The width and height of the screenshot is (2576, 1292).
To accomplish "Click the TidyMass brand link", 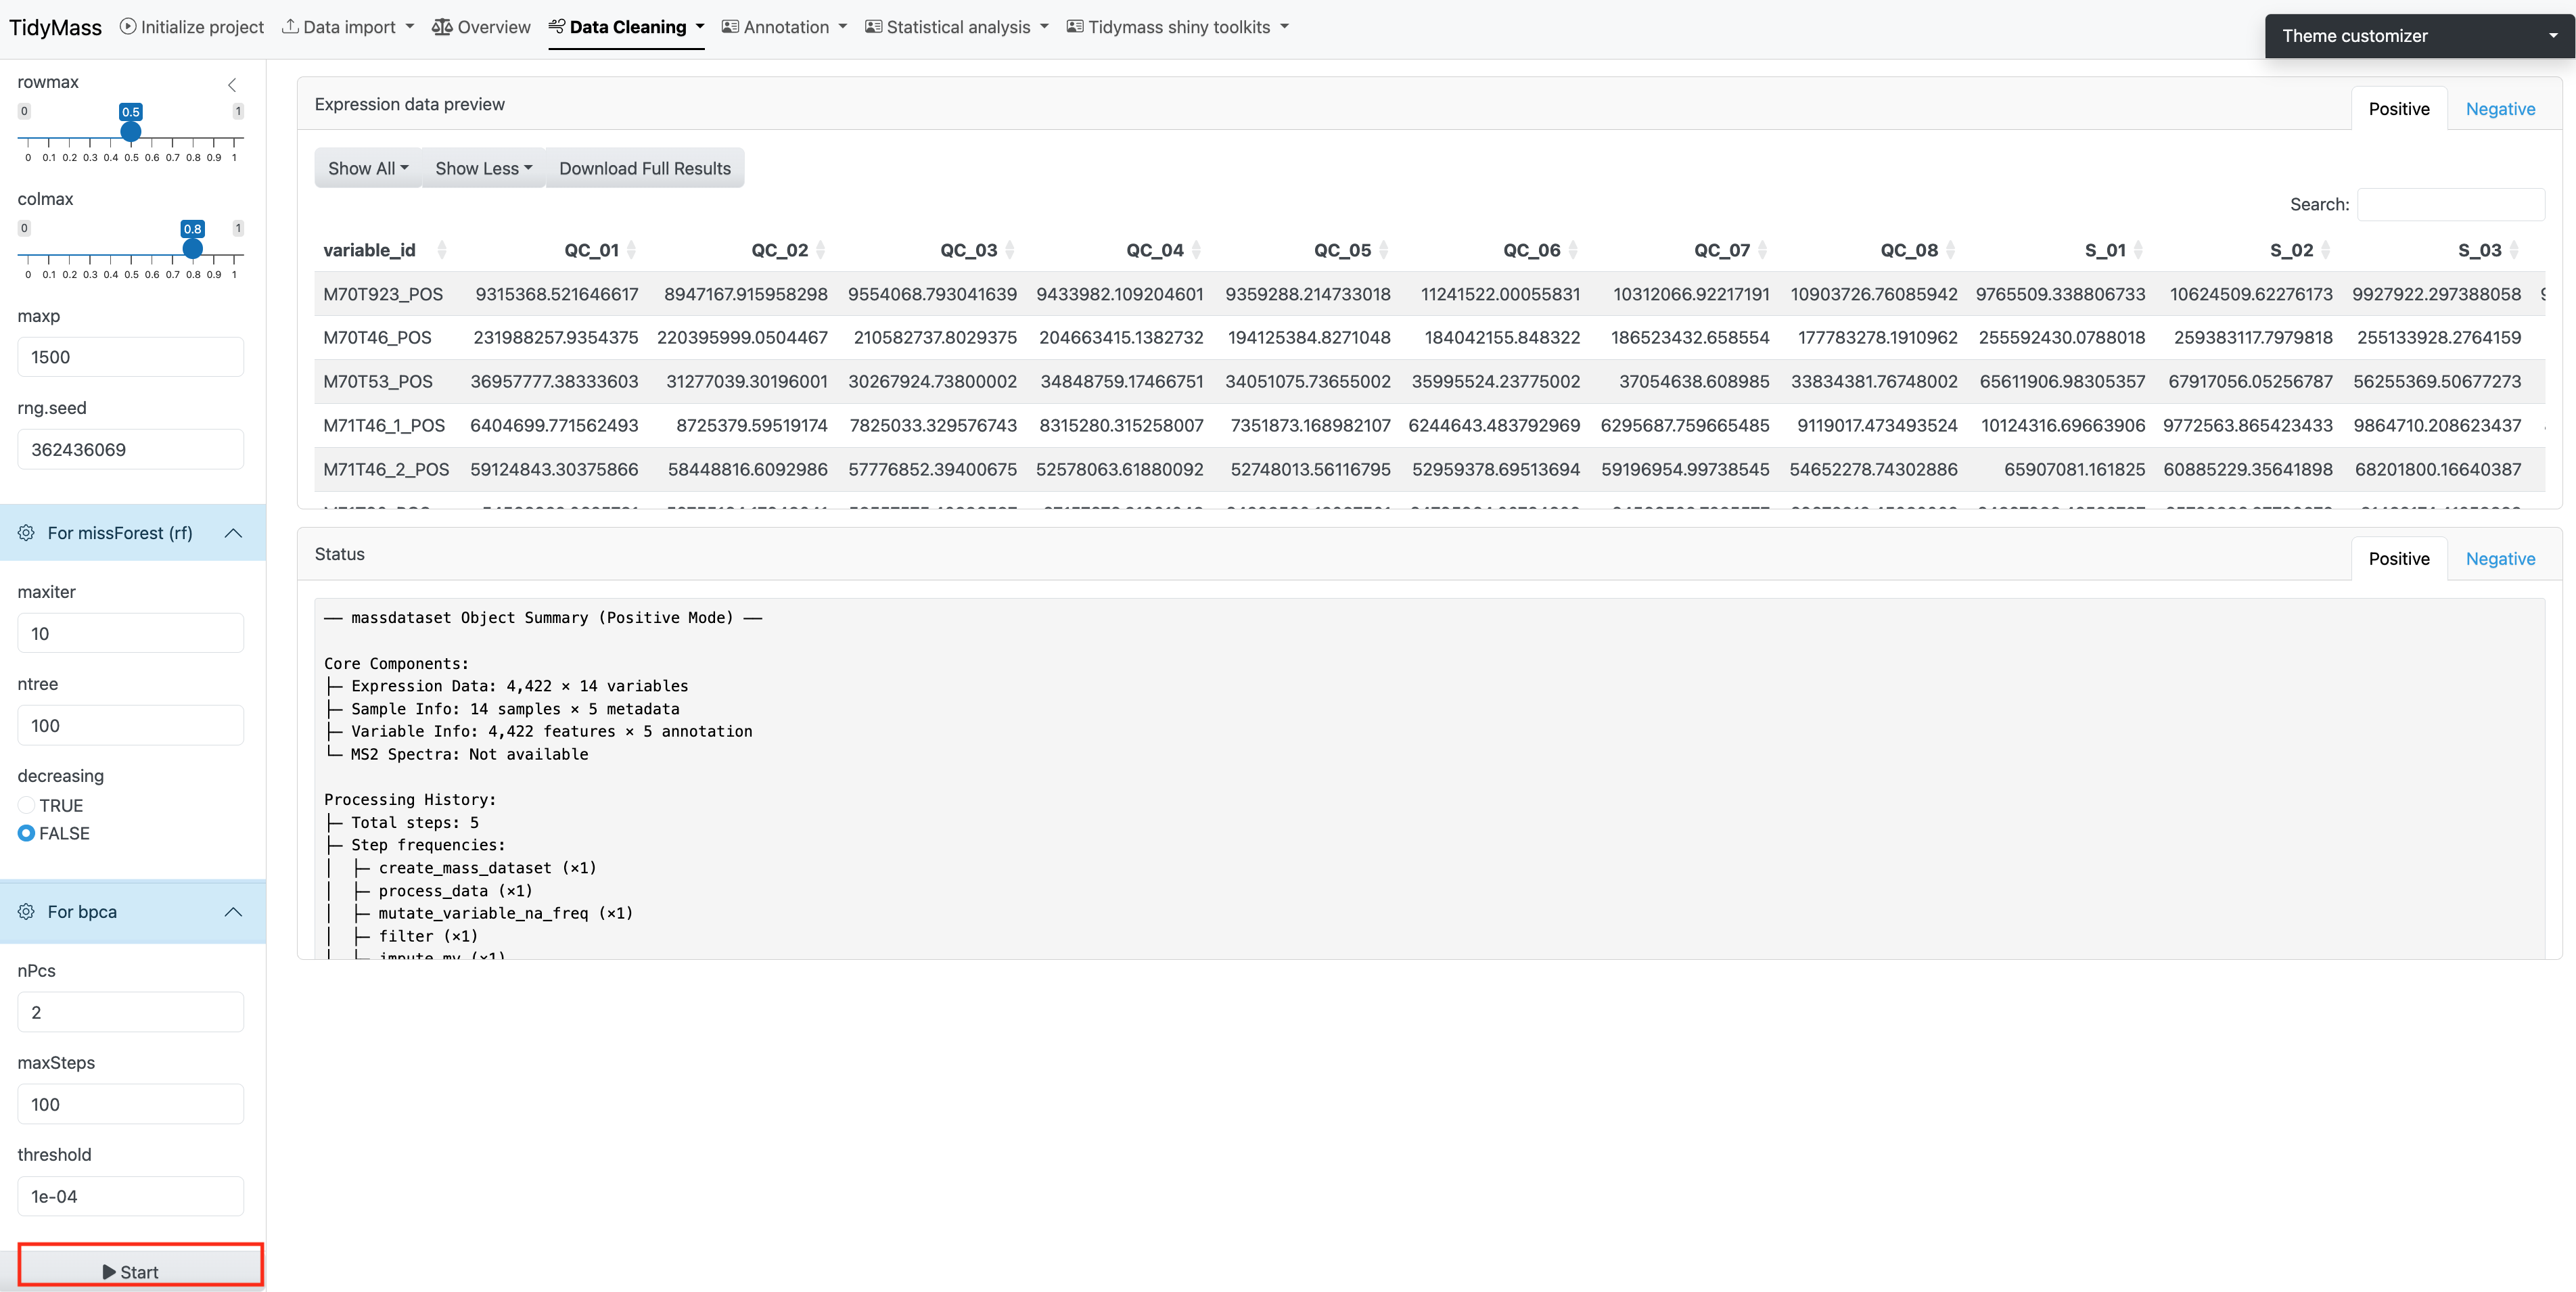I will coord(55,28).
